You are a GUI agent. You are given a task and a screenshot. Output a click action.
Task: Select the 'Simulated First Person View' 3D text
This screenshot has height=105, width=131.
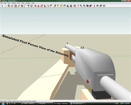click(35, 46)
